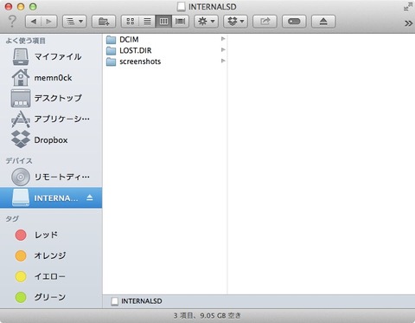The width and height of the screenshot is (415, 323).
Task: Expand DCIM via its arrow
Action: (223, 39)
